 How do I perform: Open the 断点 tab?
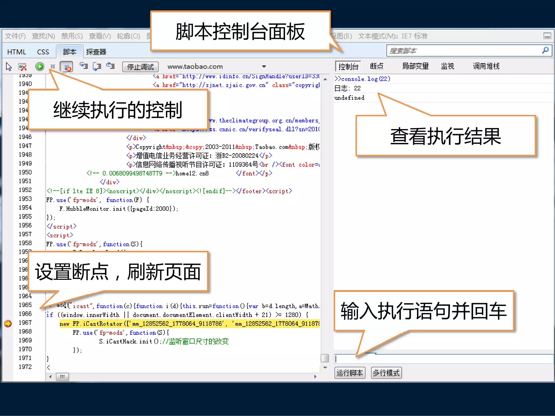click(377, 66)
